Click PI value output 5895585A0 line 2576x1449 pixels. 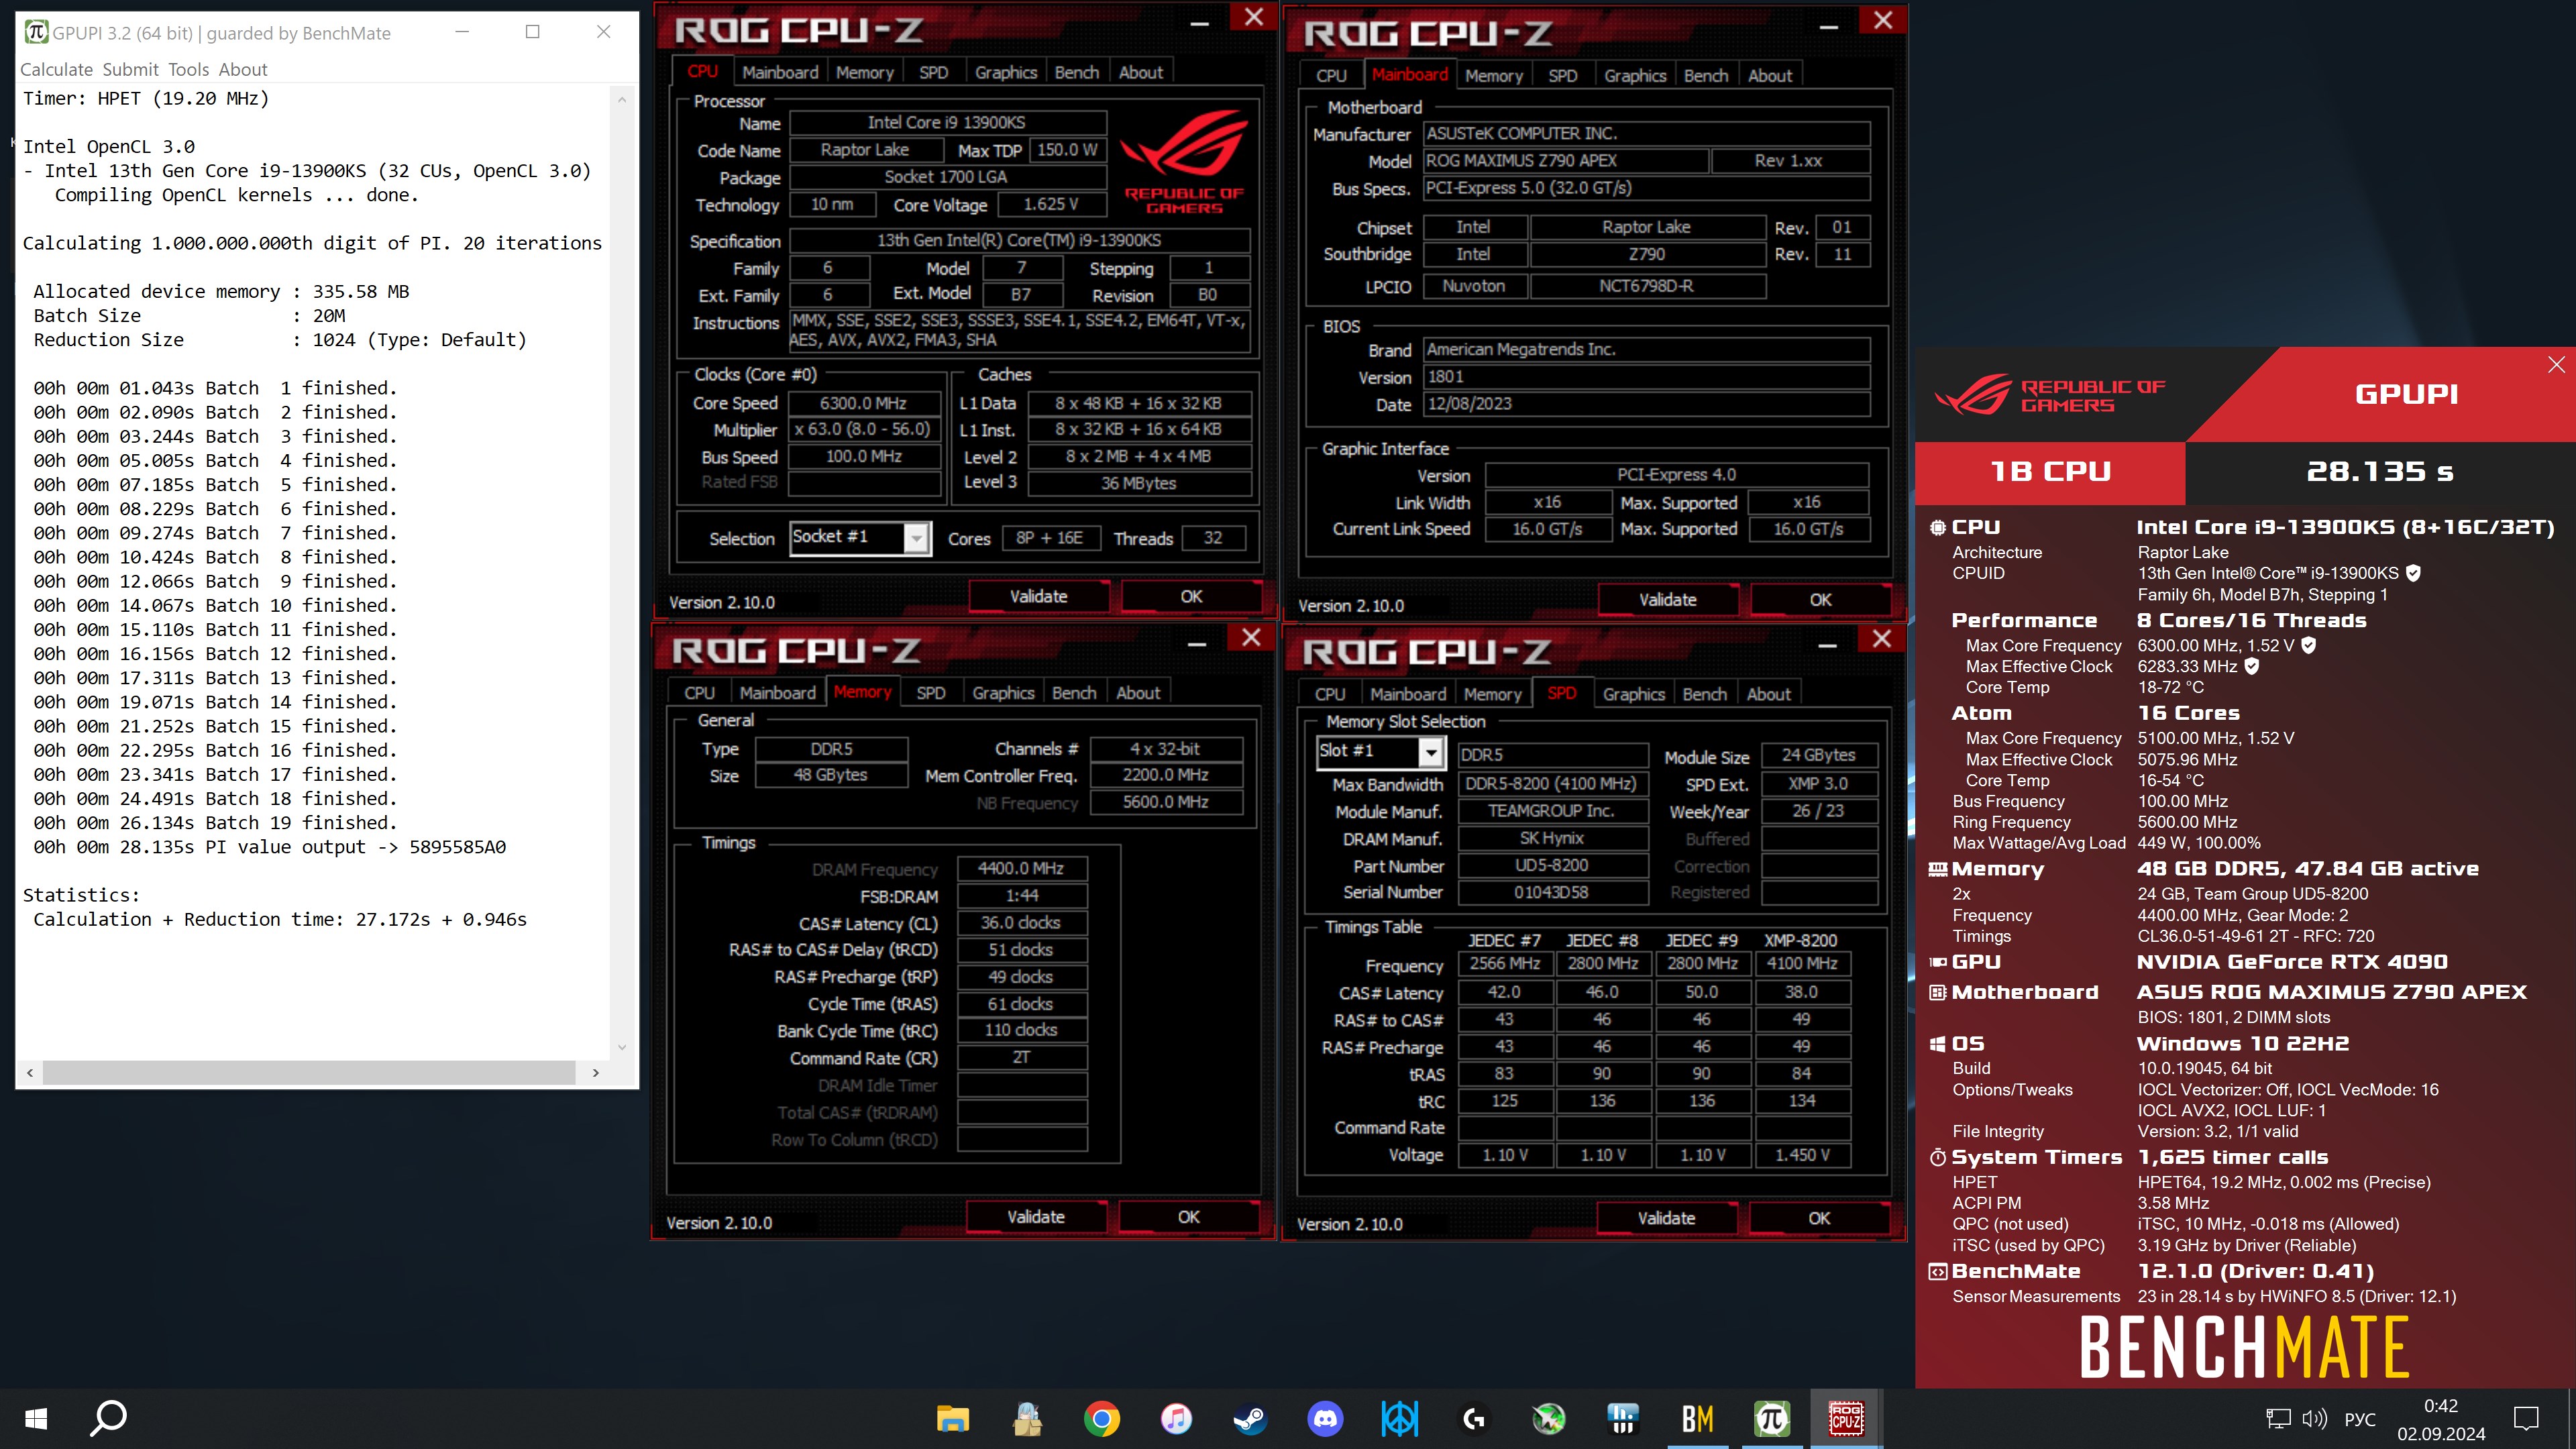(270, 847)
